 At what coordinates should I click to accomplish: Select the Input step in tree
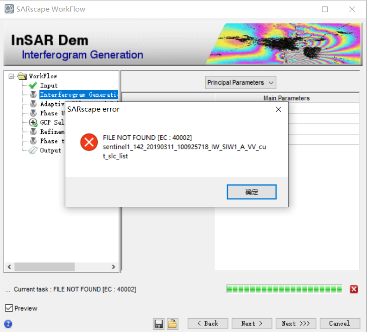[49, 86]
